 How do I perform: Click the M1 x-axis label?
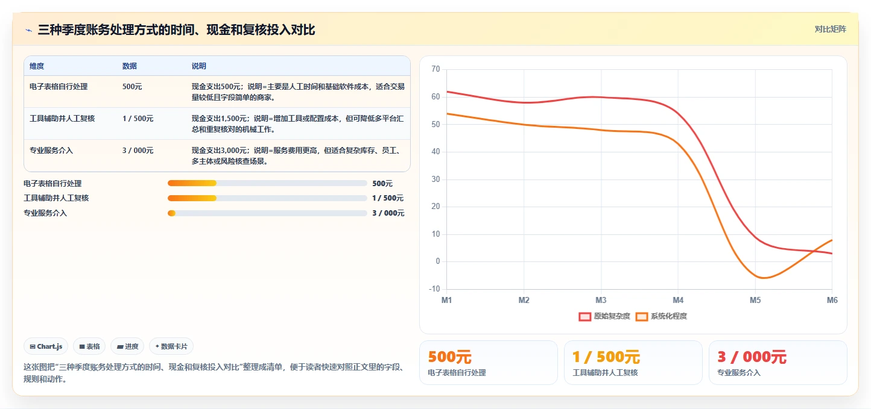(x=447, y=300)
